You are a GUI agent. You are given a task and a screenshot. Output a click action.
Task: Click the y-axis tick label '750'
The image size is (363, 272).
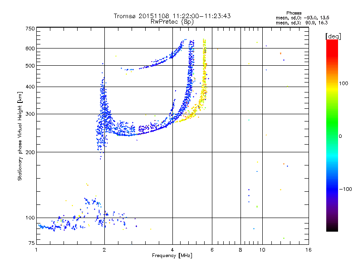(x=30, y=29)
